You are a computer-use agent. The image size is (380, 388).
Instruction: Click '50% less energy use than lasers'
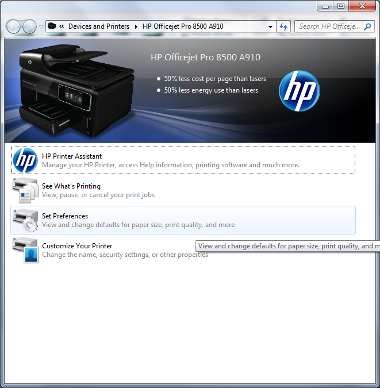coord(211,90)
